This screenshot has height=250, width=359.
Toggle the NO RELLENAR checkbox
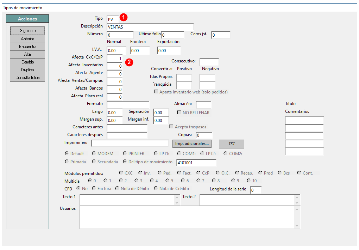179,112
